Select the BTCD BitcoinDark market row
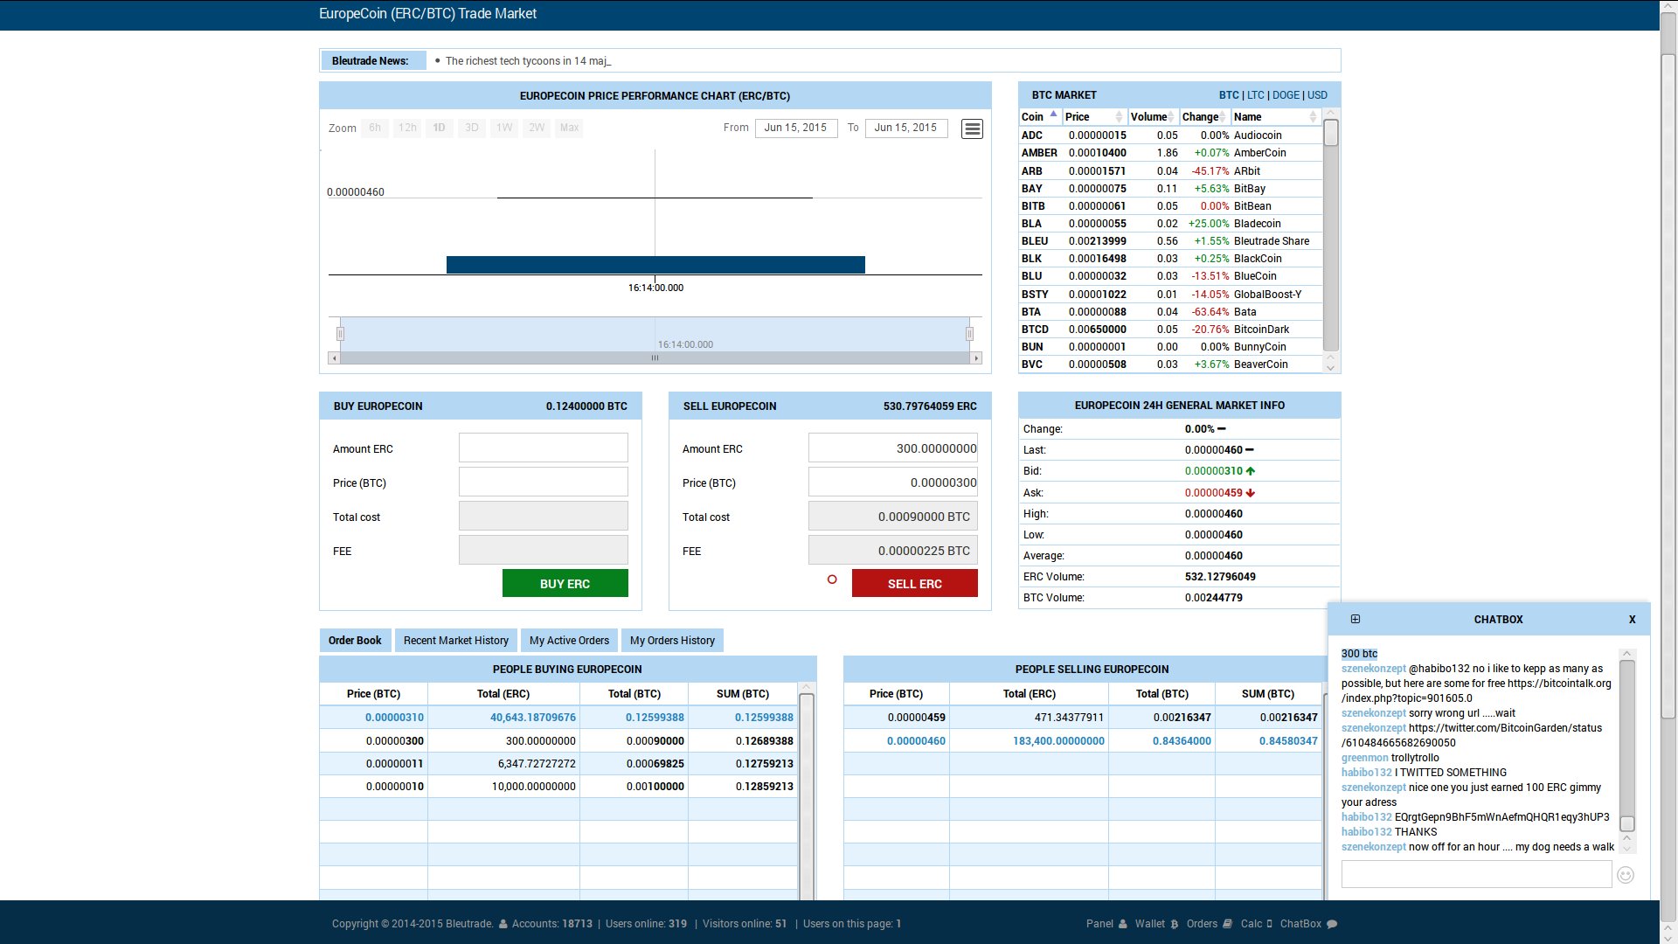Image resolution: width=1678 pixels, height=944 pixels. pyautogui.click(x=1170, y=330)
